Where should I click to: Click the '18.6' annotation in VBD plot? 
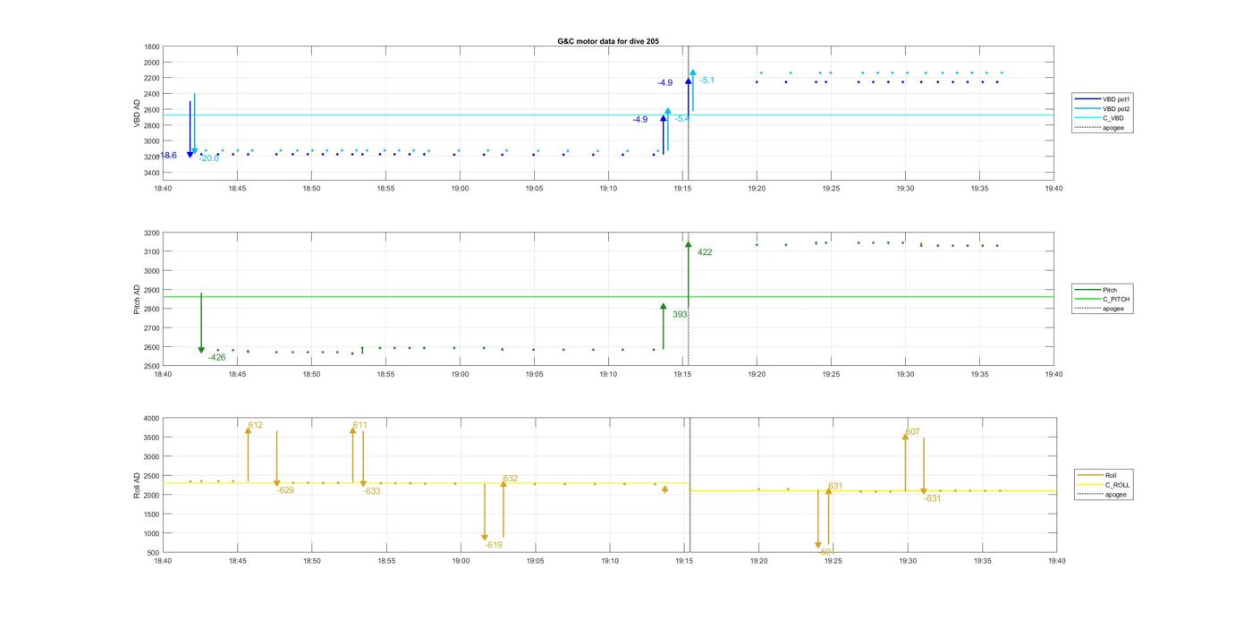(168, 156)
